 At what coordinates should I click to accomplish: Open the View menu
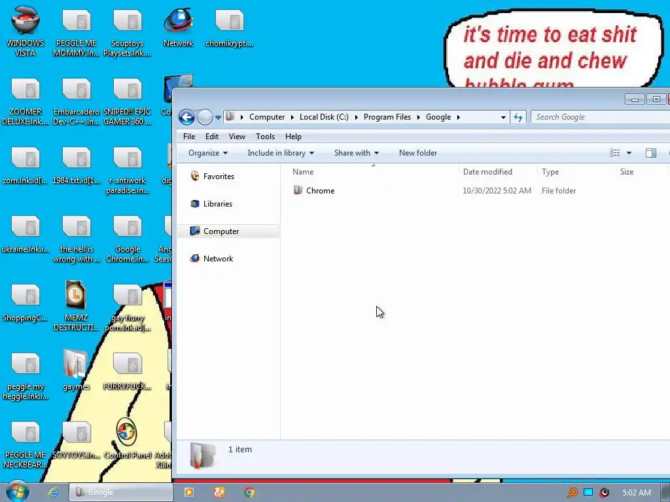237,137
